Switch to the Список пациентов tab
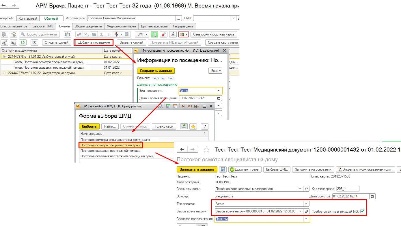The height and width of the screenshot is (226, 401). point(15,26)
